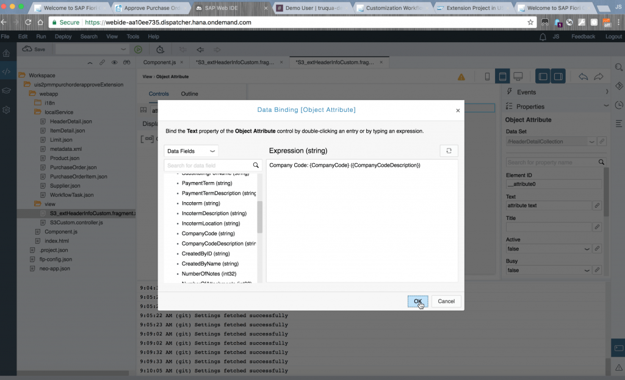The image size is (625, 380).
Task: Close the Data Binding dialog with X
Action: [458, 111]
